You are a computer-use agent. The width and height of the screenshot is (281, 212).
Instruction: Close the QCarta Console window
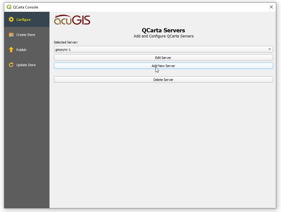point(271,7)
